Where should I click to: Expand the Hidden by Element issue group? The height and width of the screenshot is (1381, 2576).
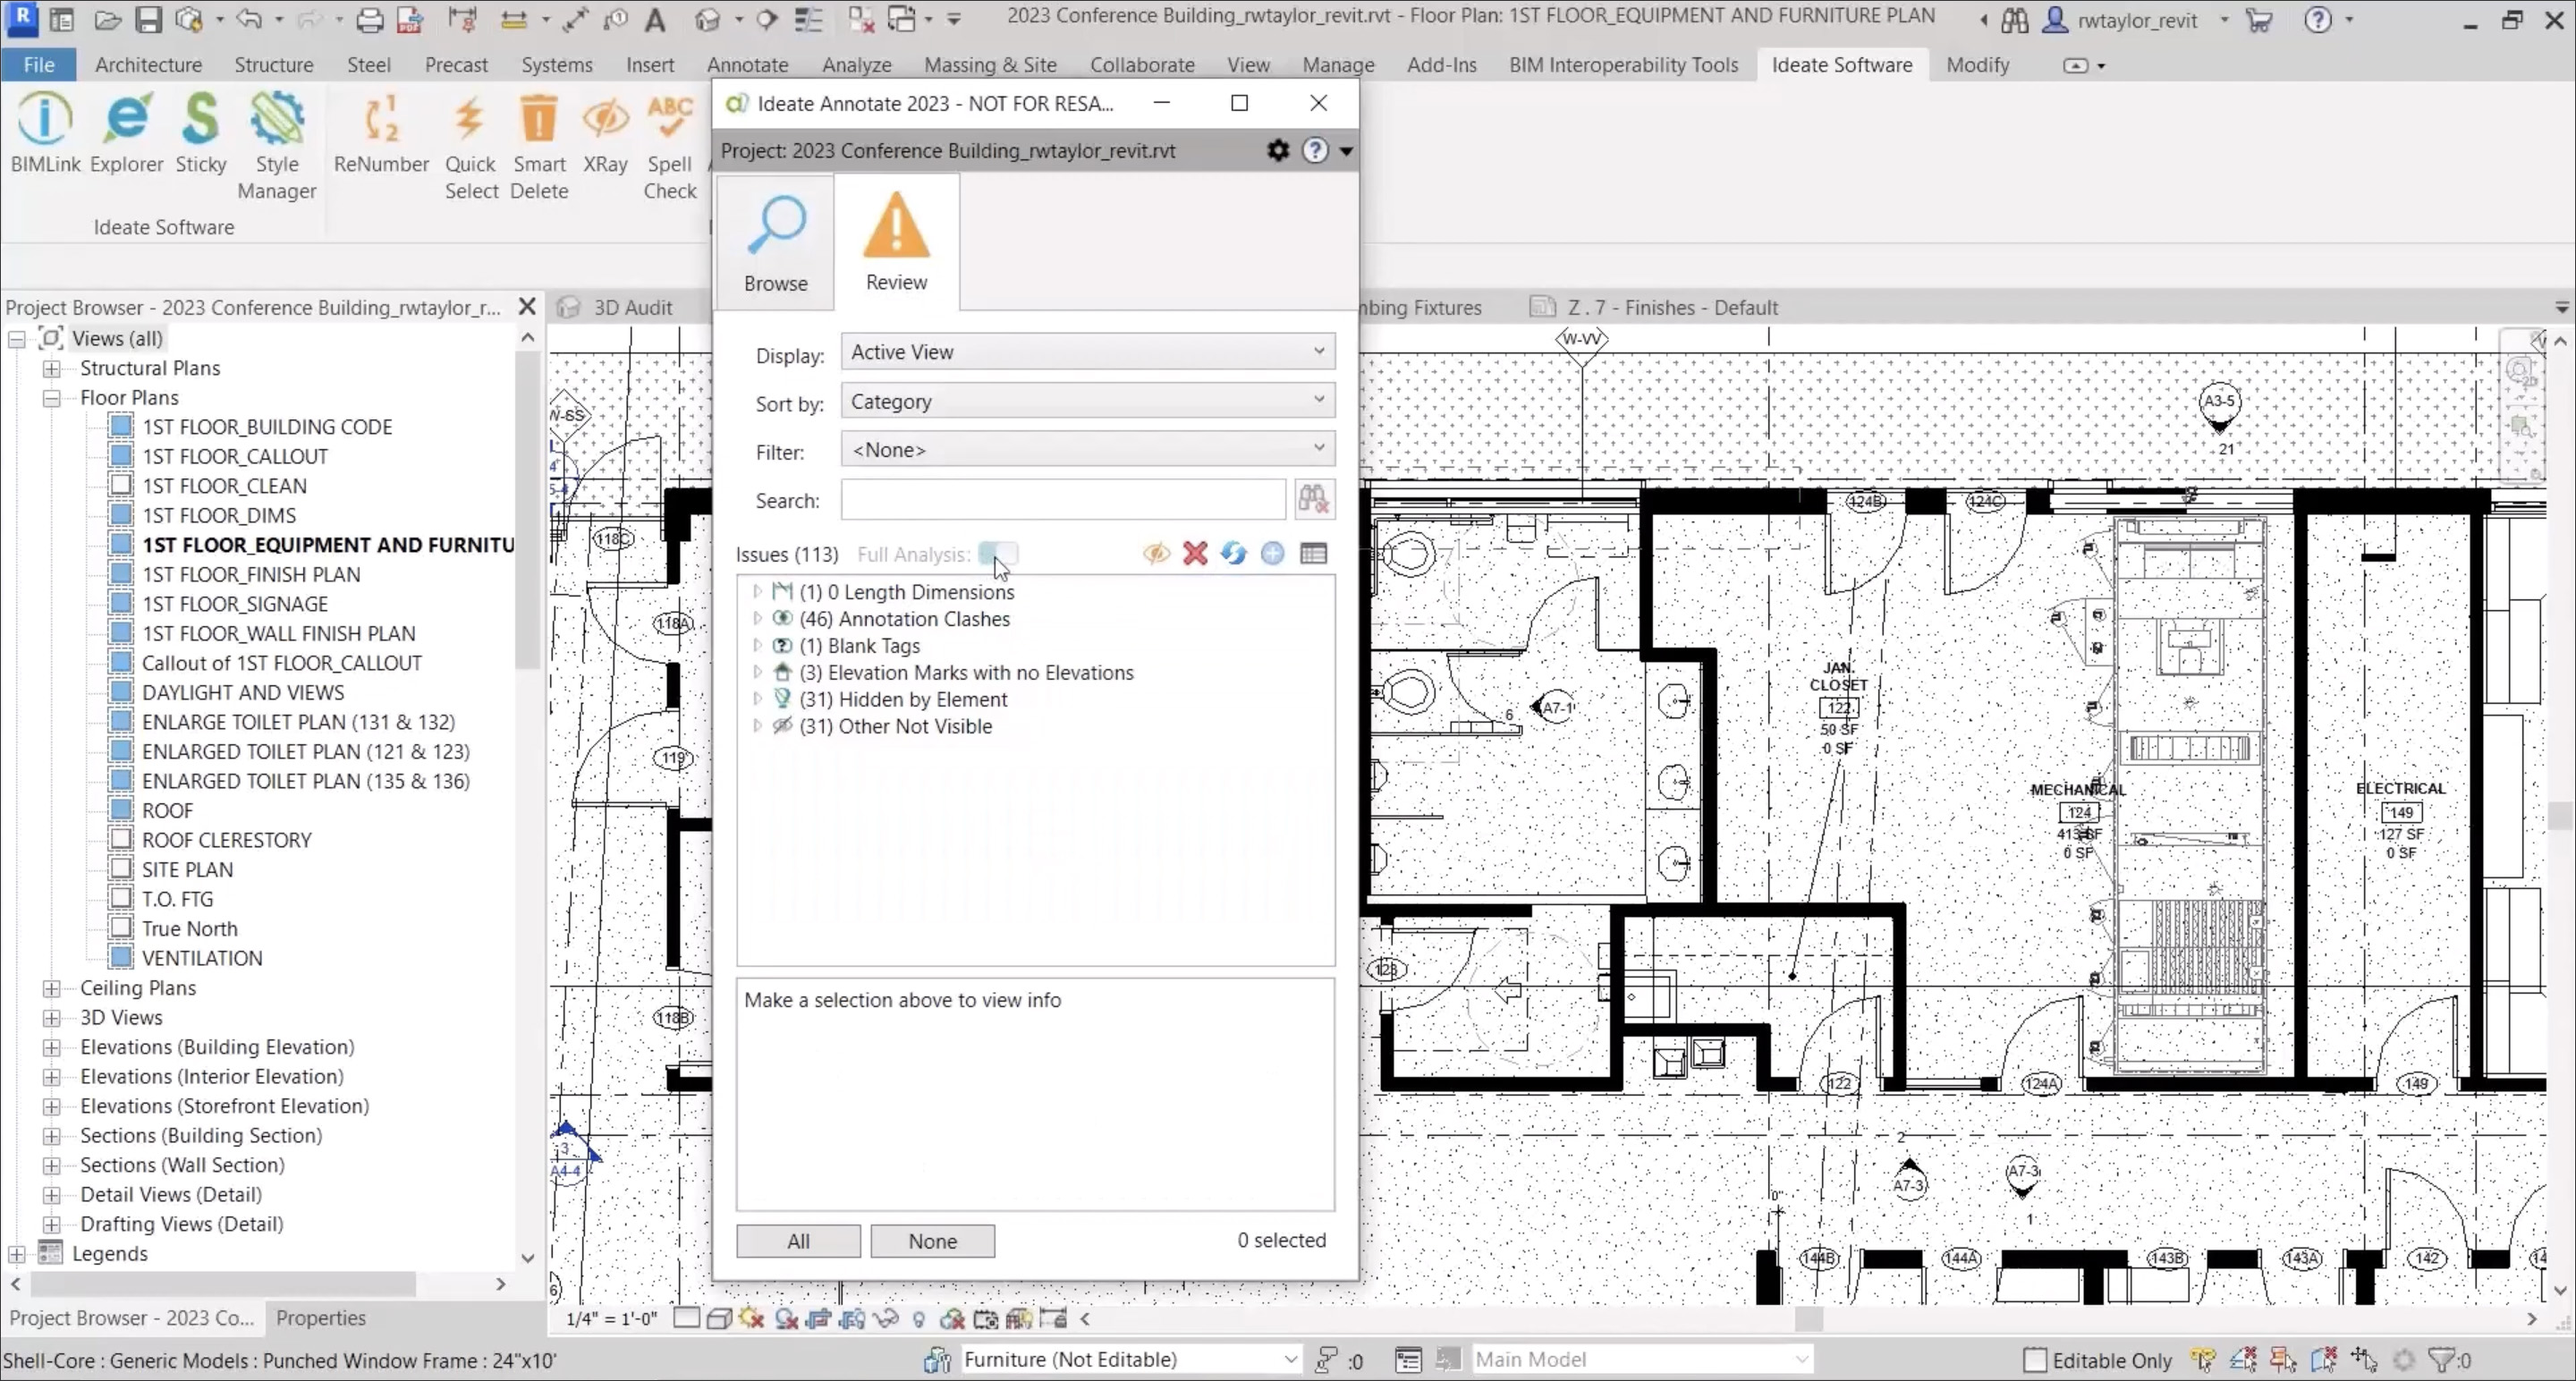tap(757, 699)
